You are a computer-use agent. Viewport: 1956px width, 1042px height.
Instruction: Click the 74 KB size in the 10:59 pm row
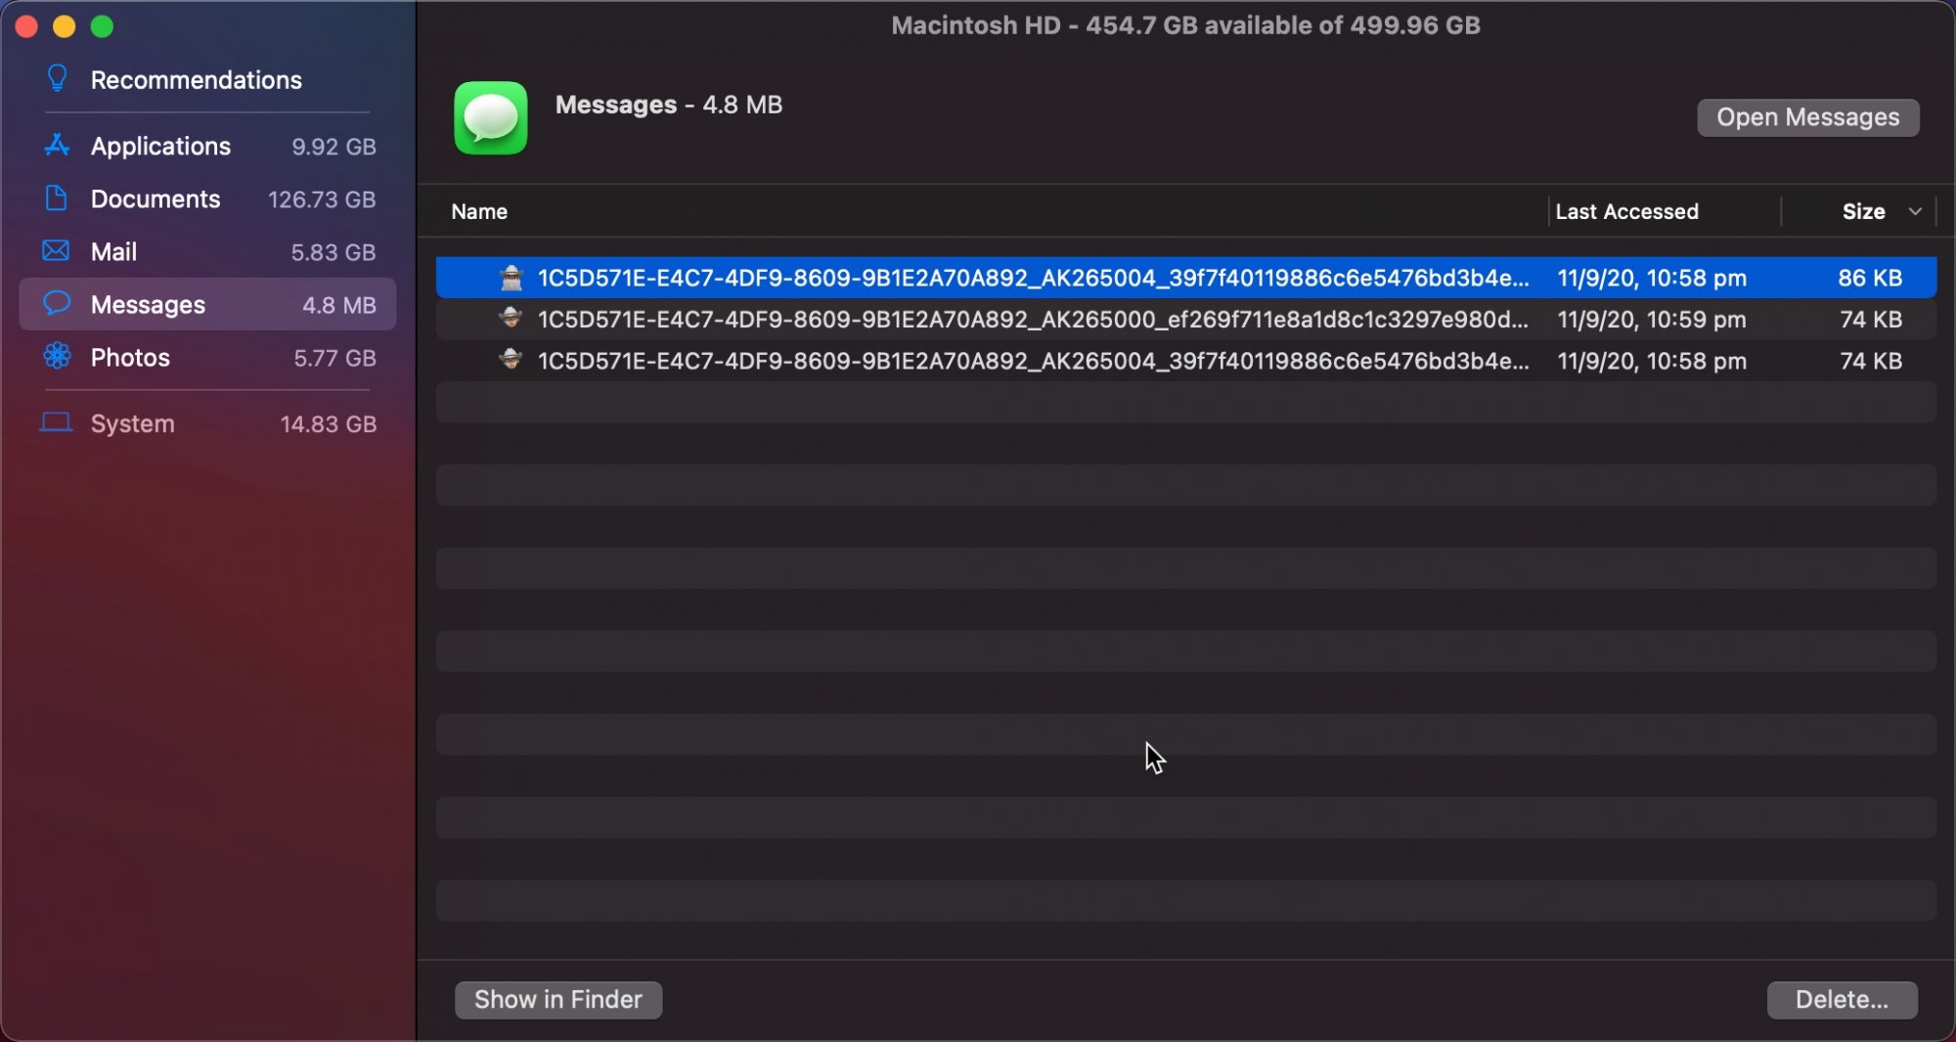[1871, 319]
